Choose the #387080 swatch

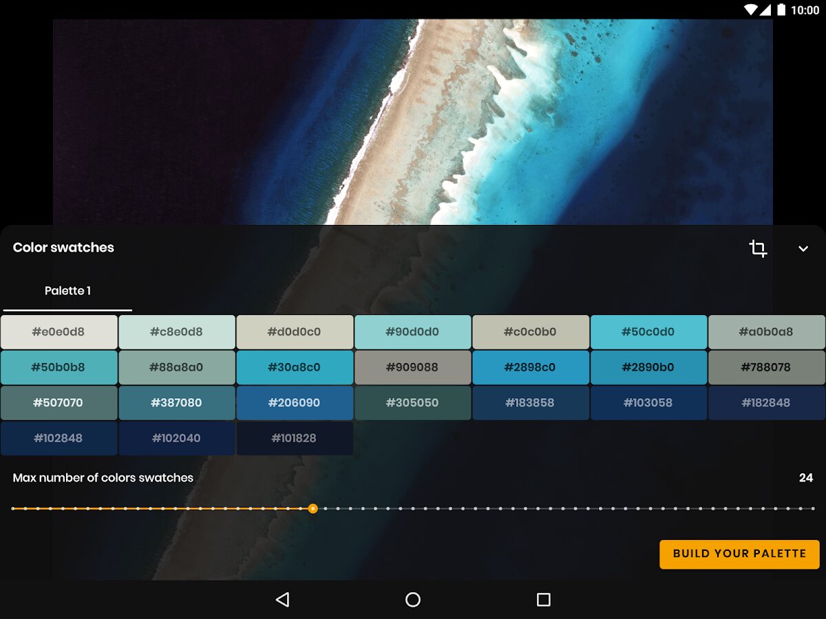pyautogui.click(x=177, y=403)
